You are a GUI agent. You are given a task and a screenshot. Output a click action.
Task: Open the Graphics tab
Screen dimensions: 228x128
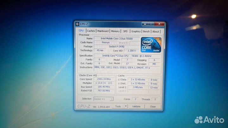click(136, 31)
